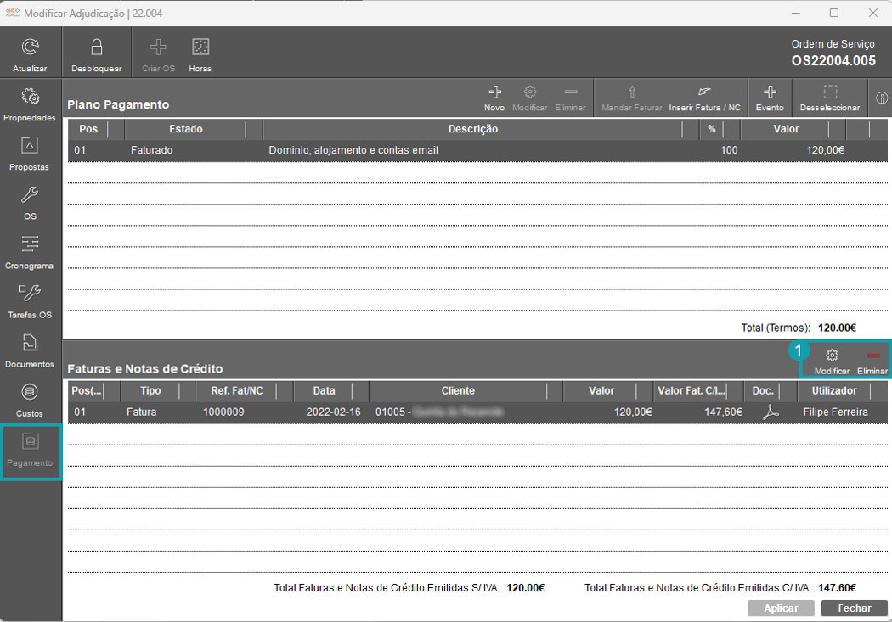Sort by Tipo column header
This screenshot has width=892, height=622.
(150, 391)
